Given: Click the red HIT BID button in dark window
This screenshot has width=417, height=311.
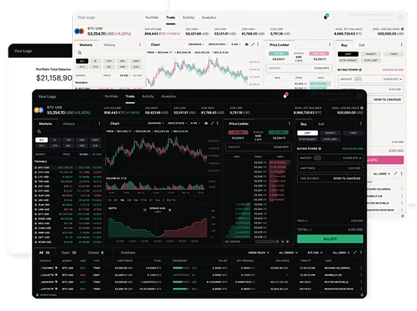Looking at the screenshot, I should pyautogui.click(x=238, y=133).
